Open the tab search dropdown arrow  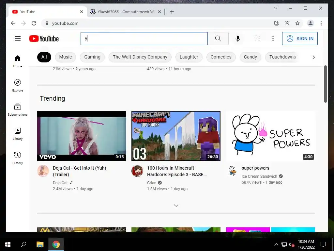pos(275,8)
